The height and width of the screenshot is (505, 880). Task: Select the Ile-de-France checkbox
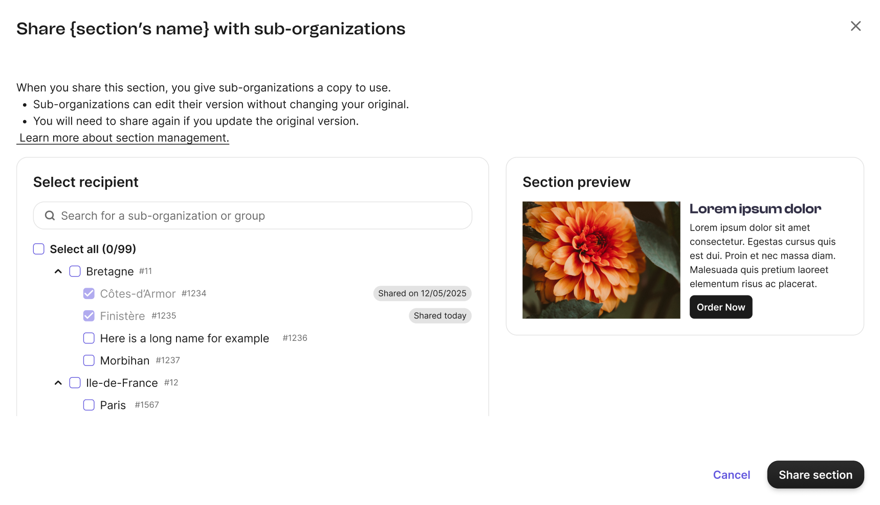coord(75,383)
